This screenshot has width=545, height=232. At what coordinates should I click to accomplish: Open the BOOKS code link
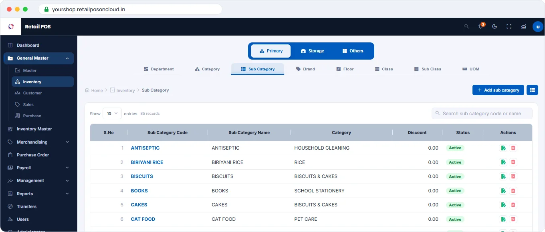pos(139,191)
